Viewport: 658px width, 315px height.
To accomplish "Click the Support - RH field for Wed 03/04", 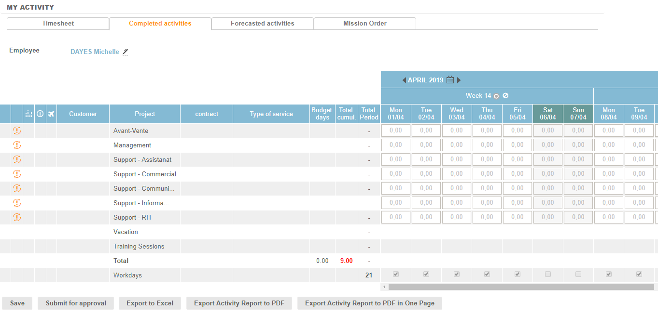I will 457,217.
